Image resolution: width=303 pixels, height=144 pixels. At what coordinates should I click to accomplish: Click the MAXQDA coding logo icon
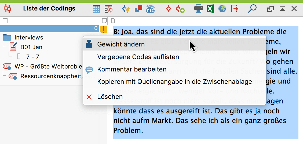click(x=8, y=9)
